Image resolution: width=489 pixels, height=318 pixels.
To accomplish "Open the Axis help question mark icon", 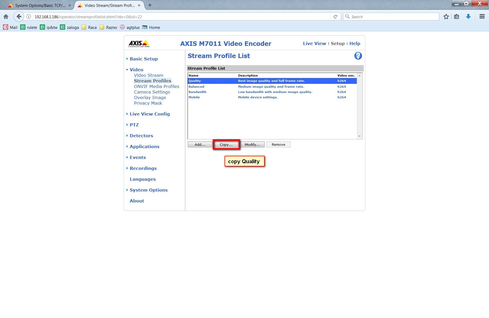I will click(358, 56).
